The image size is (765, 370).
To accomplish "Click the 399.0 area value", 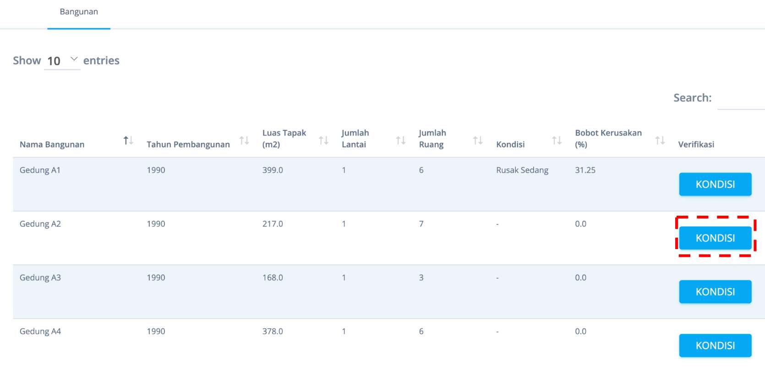I will point(273,170).
